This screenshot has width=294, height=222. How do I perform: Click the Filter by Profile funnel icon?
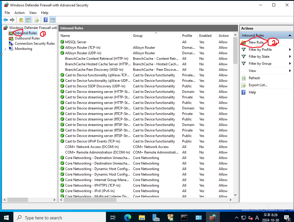point(244,50)
